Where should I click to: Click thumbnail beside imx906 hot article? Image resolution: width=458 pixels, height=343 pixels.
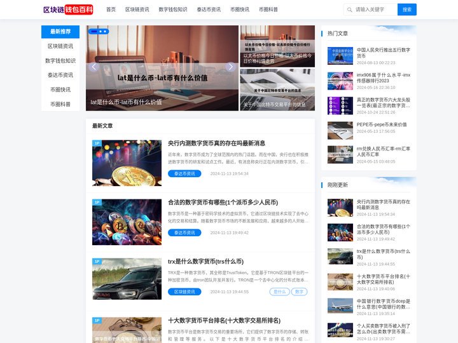(x=340, y=81)
